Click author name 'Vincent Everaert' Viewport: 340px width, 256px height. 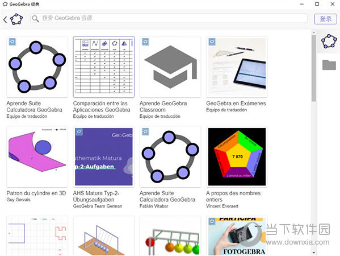click(222, 206)
